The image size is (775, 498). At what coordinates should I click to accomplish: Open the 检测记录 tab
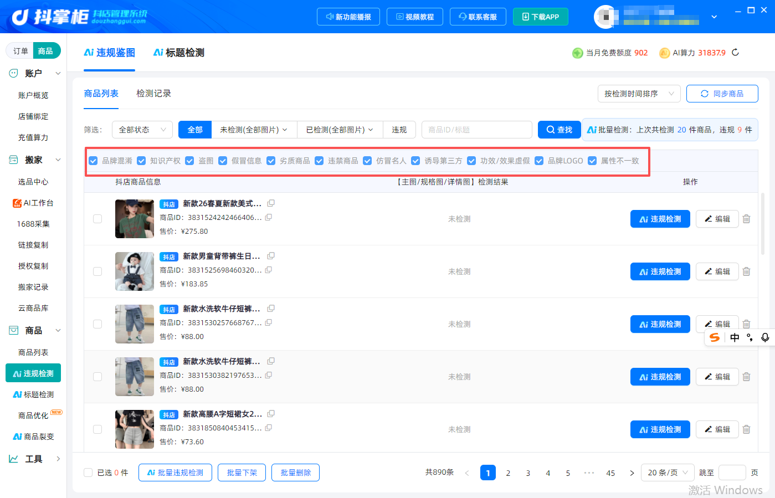[153, 94]
